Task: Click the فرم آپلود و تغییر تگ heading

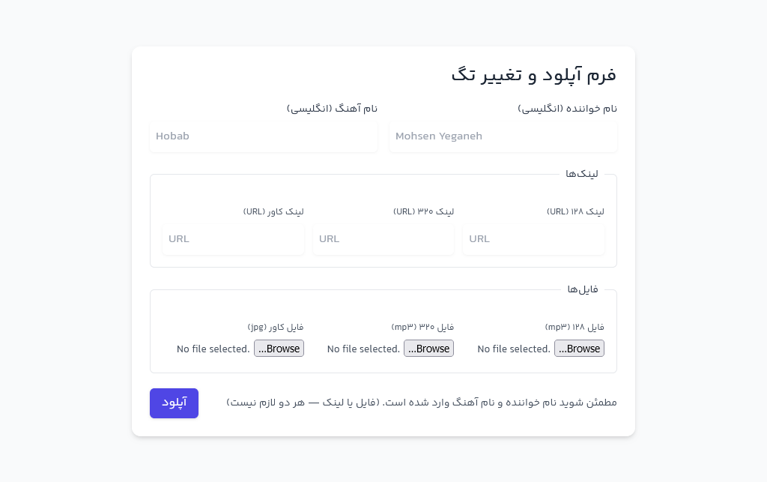Action: coord(533,75)
